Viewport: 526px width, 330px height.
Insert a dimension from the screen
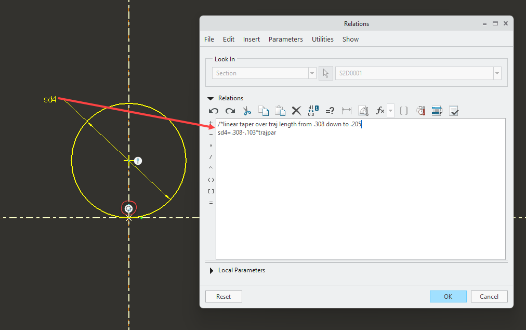click(363, 111)
